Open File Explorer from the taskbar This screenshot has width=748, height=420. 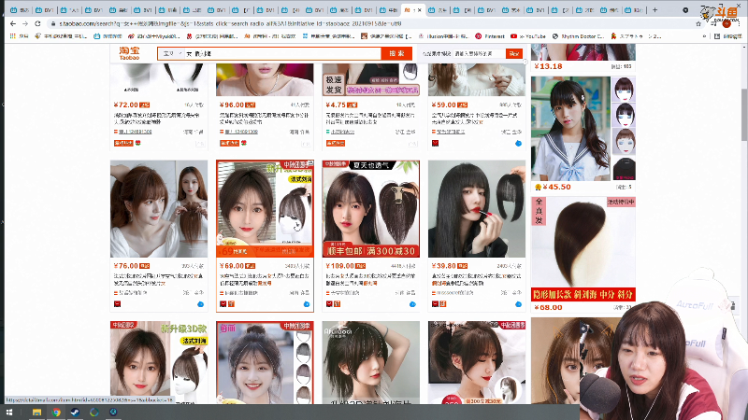coord(36,413)
